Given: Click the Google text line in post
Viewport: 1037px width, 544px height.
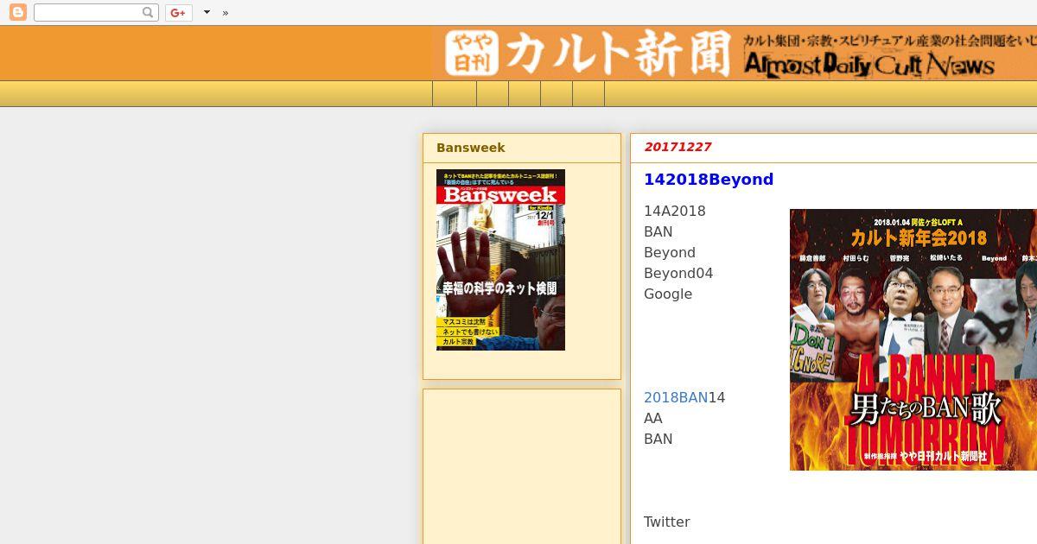Looking at the screenshot, I should 668,294.
